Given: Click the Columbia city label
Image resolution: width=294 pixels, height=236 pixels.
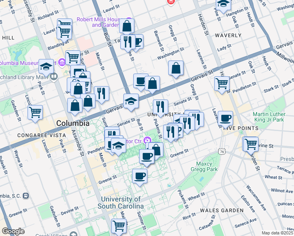Looking at the screenshot, I should click(73, 123).
